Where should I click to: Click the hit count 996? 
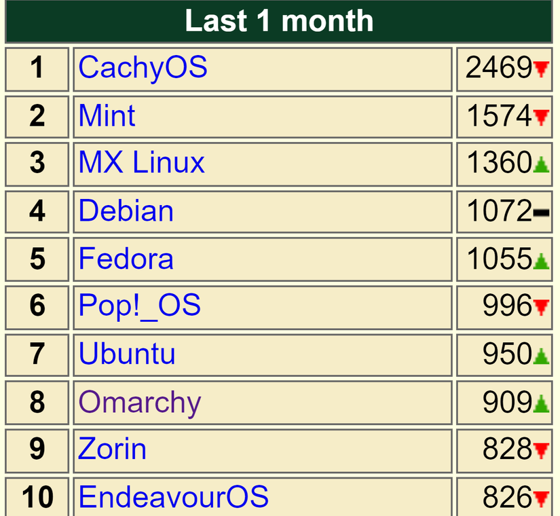[508, 306]
